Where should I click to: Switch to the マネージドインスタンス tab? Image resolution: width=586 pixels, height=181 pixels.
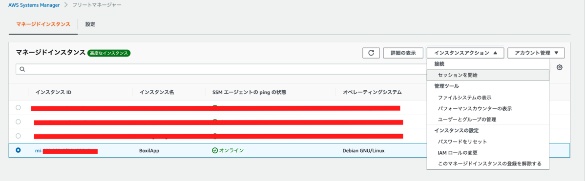(43, 24)
